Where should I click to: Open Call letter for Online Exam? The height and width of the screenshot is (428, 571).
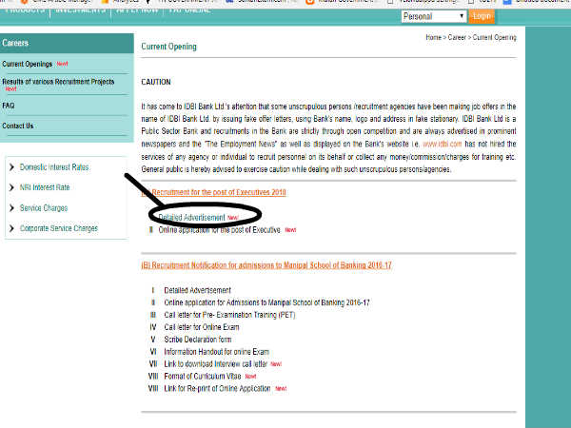[202, 327]
